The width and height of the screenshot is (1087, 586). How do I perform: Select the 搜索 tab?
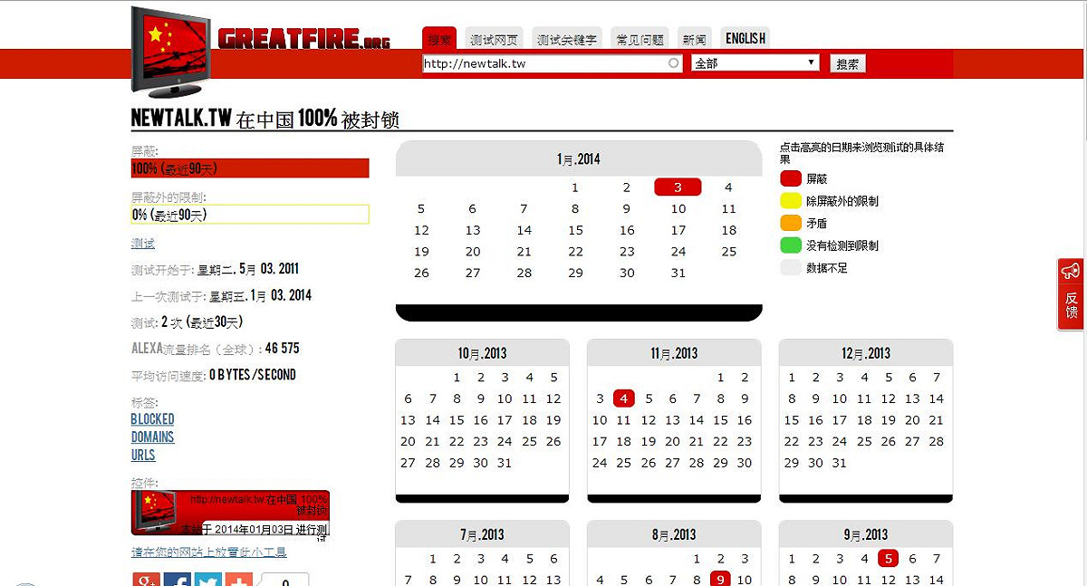click(439, 39)
